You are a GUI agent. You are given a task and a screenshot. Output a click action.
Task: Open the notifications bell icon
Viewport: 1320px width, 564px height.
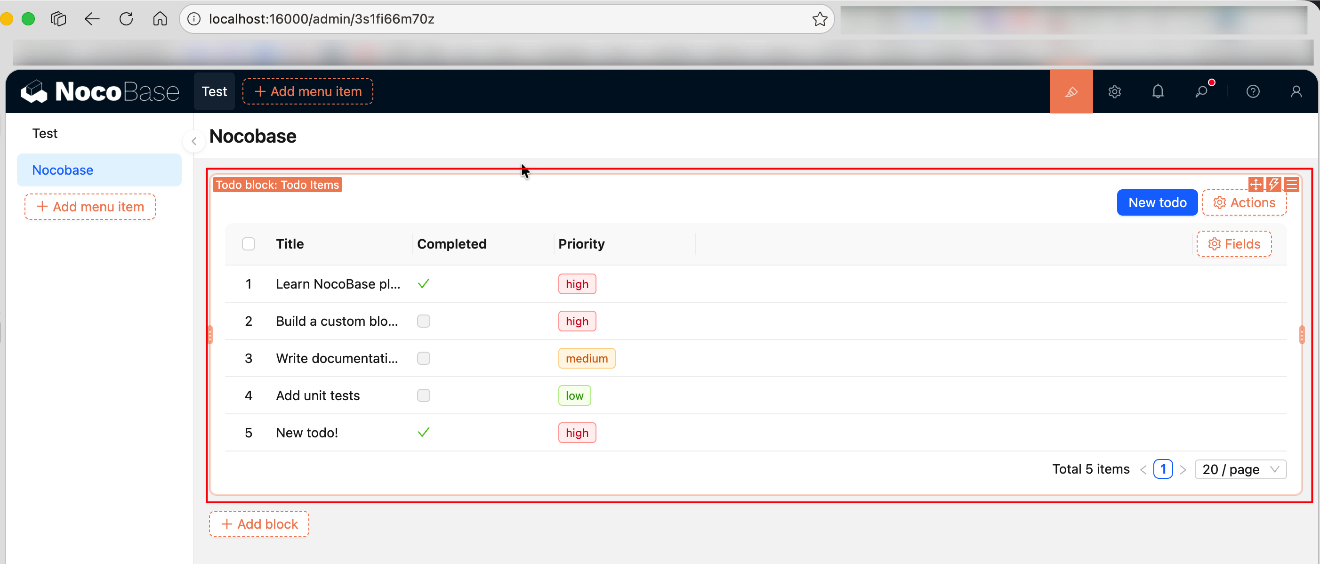click(1158, 91)
